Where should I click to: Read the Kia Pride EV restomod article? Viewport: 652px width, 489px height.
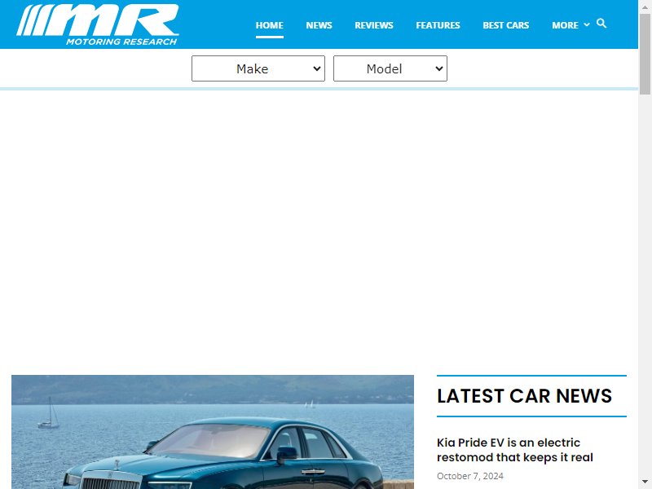(x=515, y=450)
